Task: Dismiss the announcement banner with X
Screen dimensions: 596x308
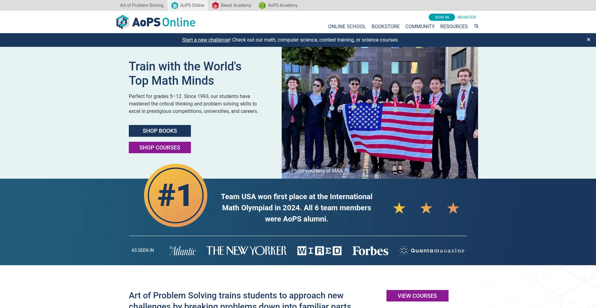Action: click(x=588, y=40)
